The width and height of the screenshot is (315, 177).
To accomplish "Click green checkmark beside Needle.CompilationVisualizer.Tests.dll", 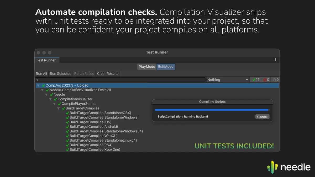I will [x=48, y=90].
